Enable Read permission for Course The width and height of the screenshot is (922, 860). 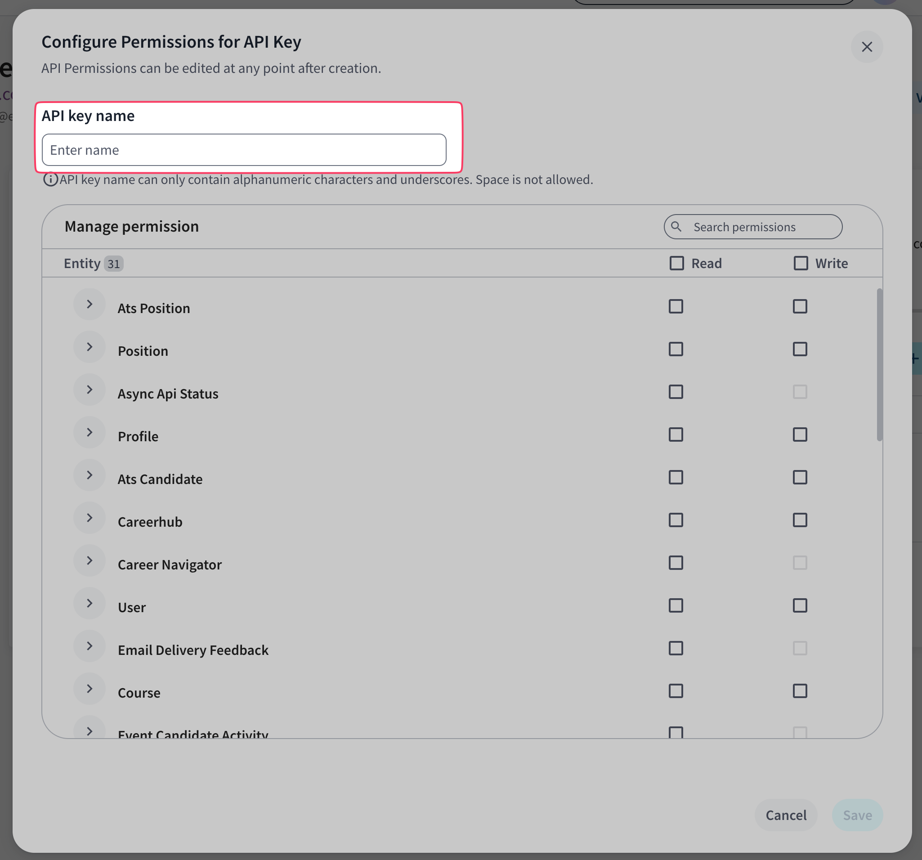pyautogui.click(x=676, y=691)
